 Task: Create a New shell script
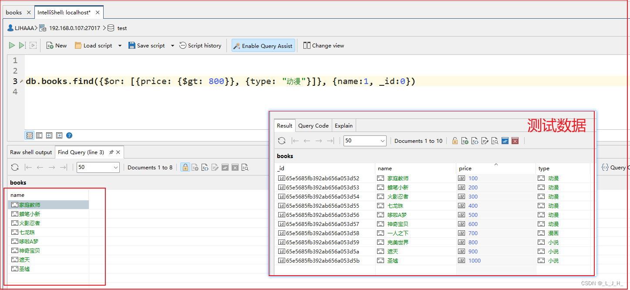[x=57, y=45]
